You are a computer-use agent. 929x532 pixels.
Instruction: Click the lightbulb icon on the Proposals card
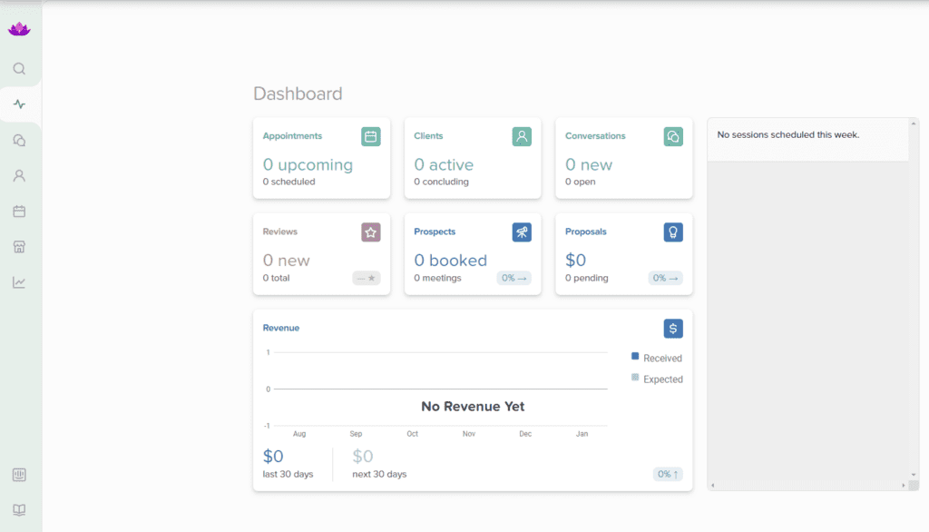point(672,232)
